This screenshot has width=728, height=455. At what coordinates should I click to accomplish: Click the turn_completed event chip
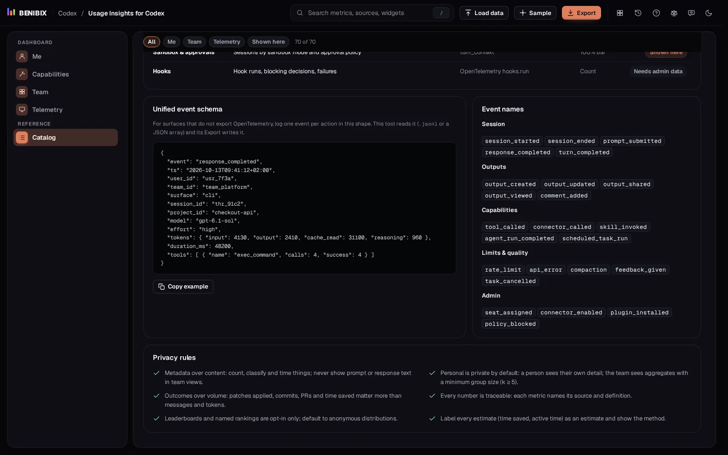[x=584, y=152]
